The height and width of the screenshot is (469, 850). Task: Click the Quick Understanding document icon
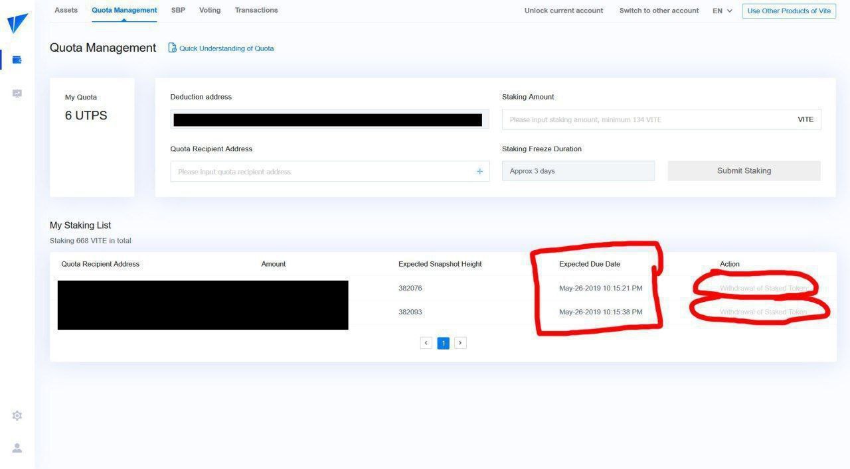click(x=173, y=48)
